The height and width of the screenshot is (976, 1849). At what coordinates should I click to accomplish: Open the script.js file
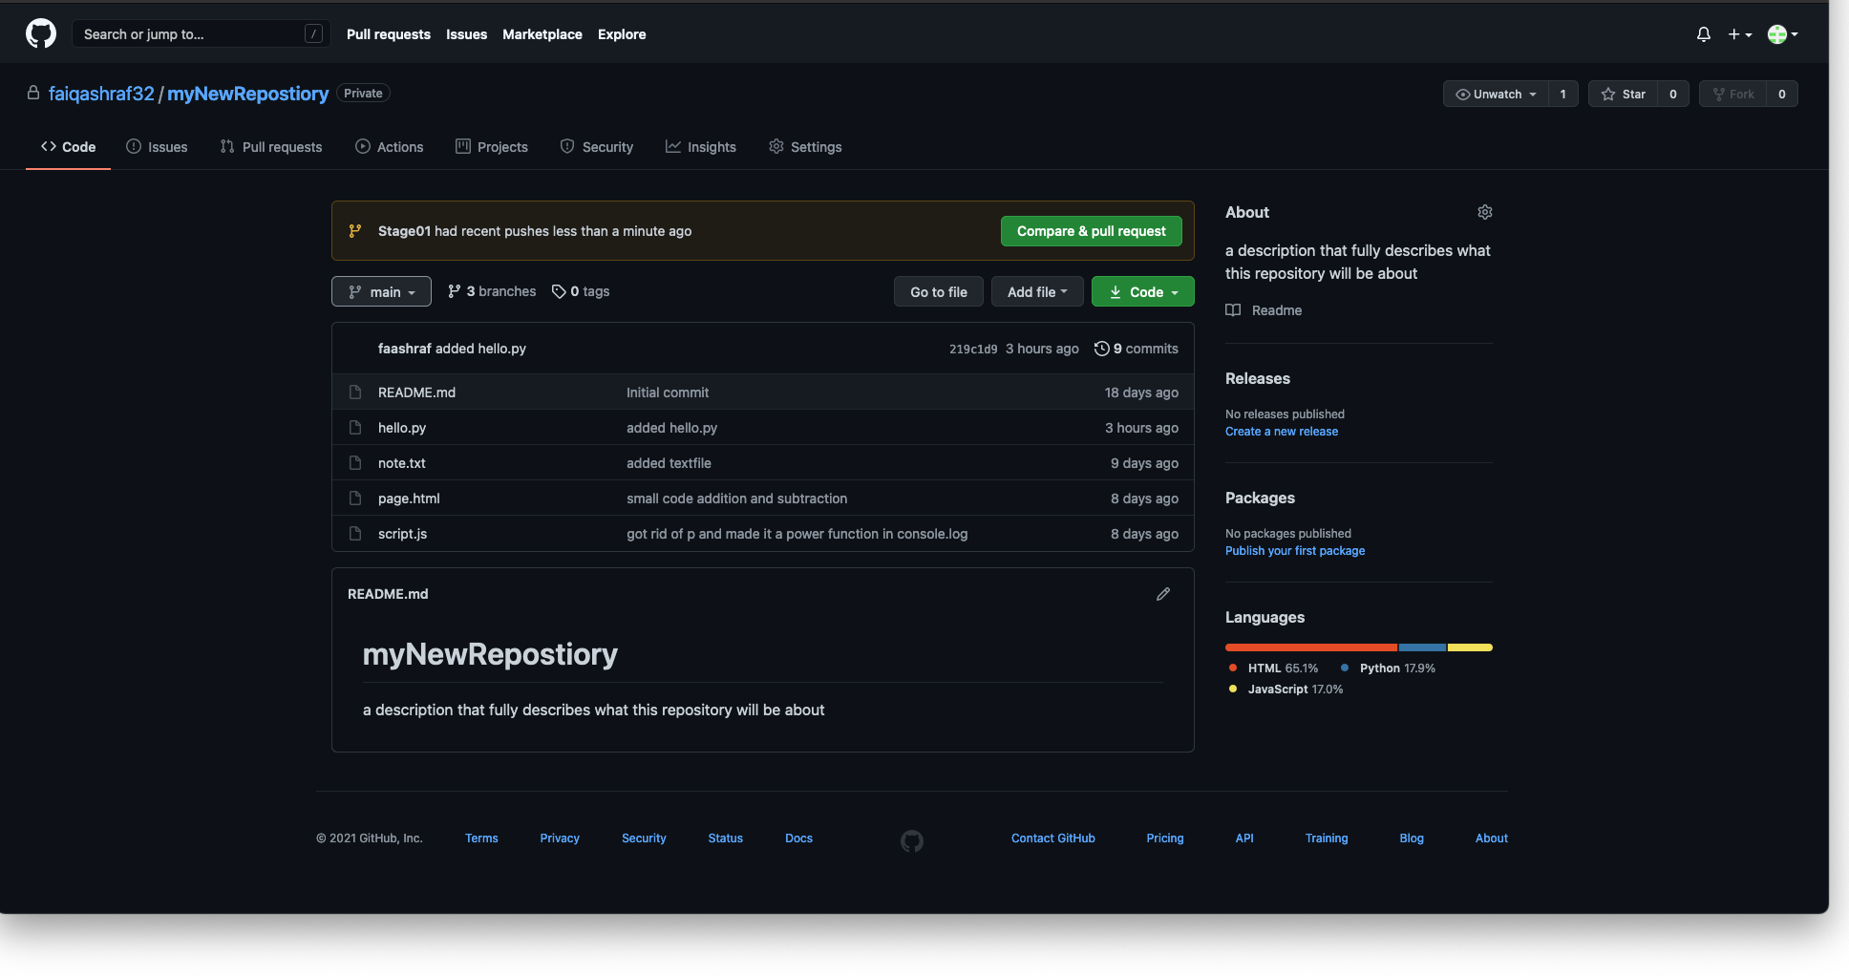tap(402, 534)
